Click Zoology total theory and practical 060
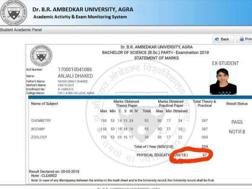Image resolution: width=252 pixels, height=189 pixels. (205, 137)
